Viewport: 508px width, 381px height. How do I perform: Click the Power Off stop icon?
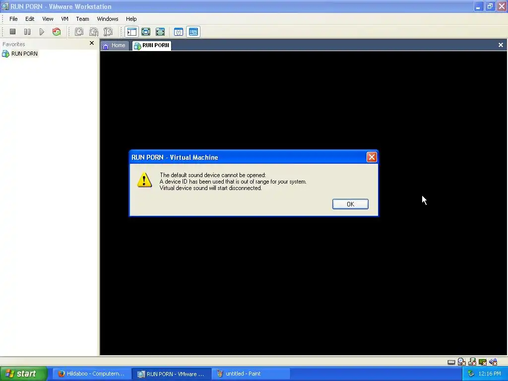pos(12,32)
